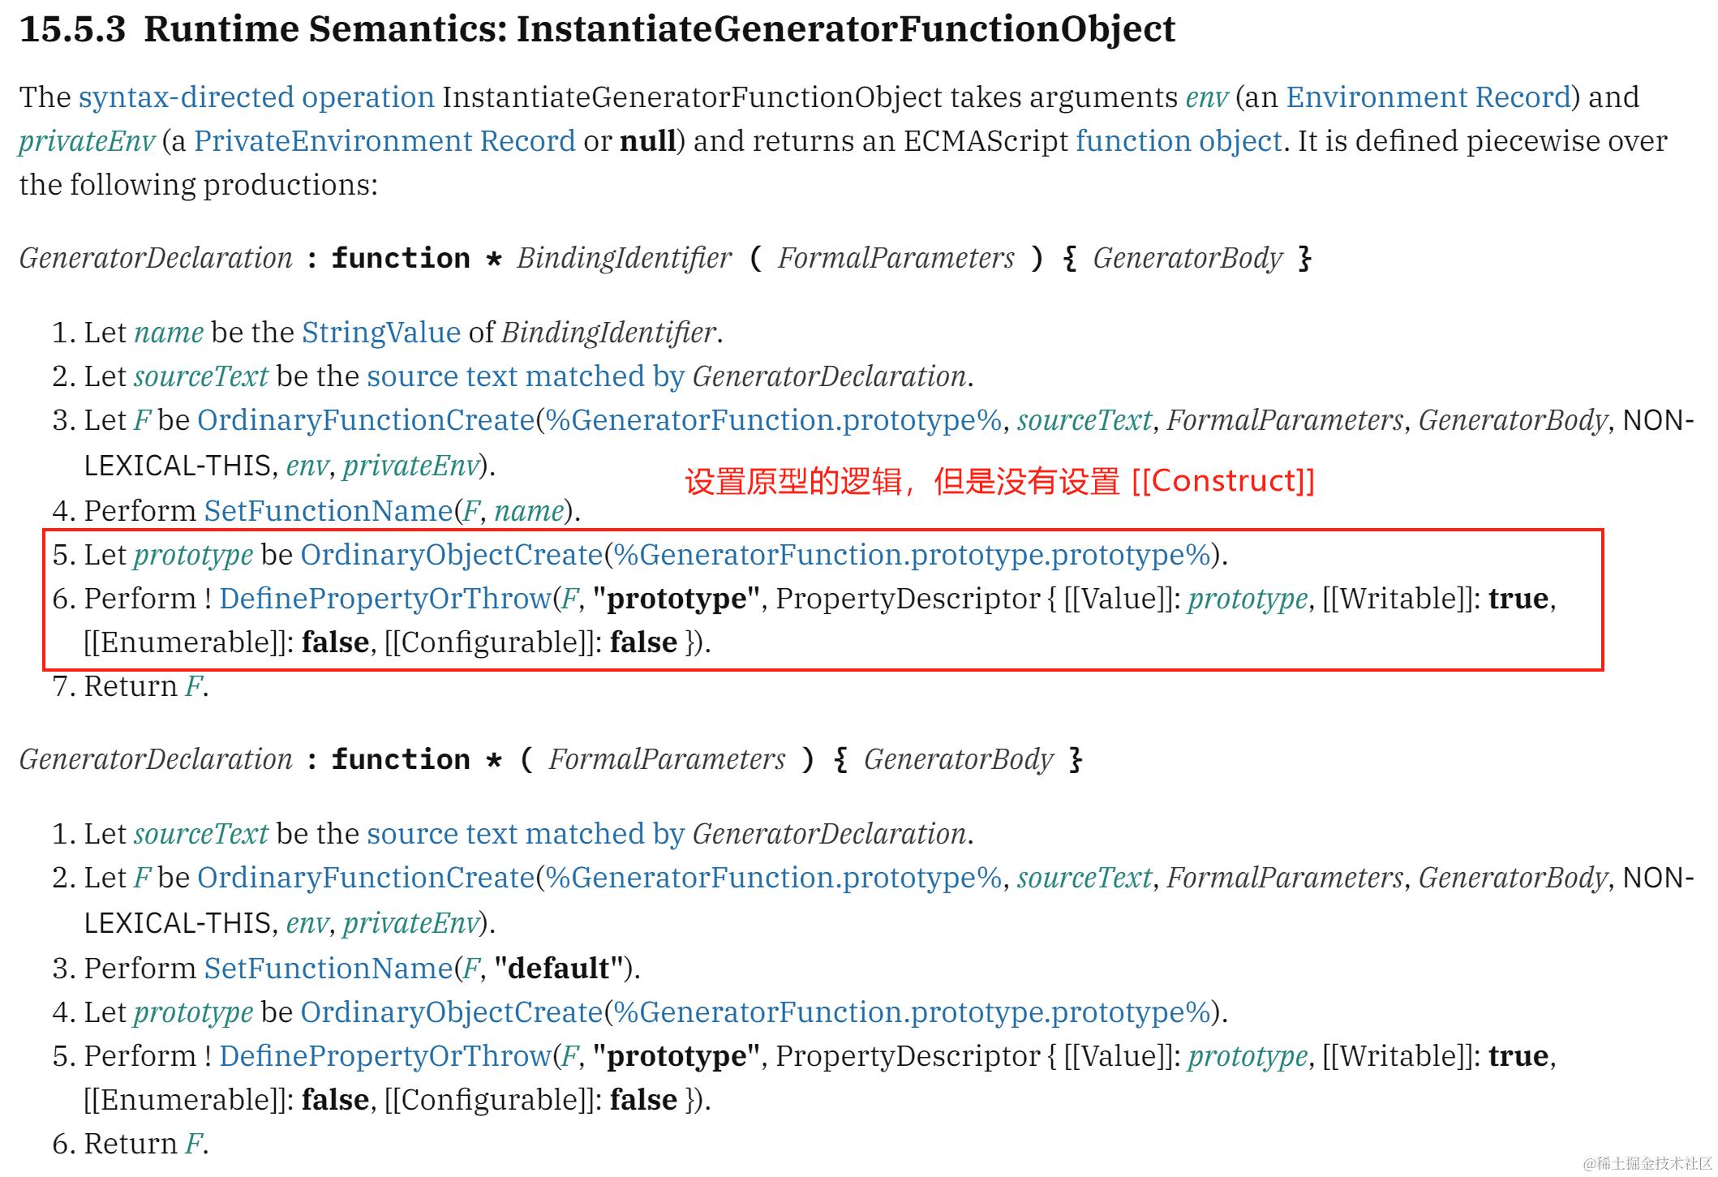Click the StringValue link in step 1

click(x=381, y=333)
